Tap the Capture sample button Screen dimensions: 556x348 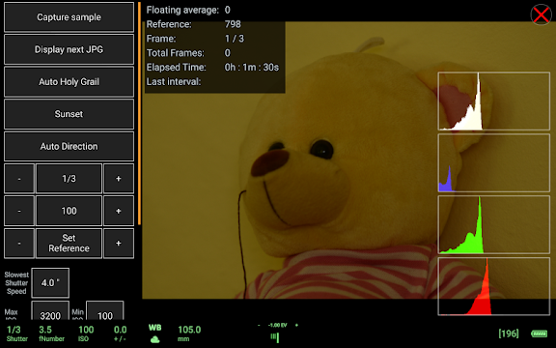(69, 17)
